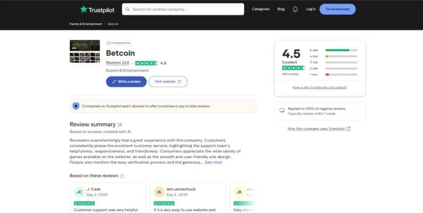Screen dimensions: 423x213
Task: Click the Trustpilot star logo
Action: tap(84, 9)
